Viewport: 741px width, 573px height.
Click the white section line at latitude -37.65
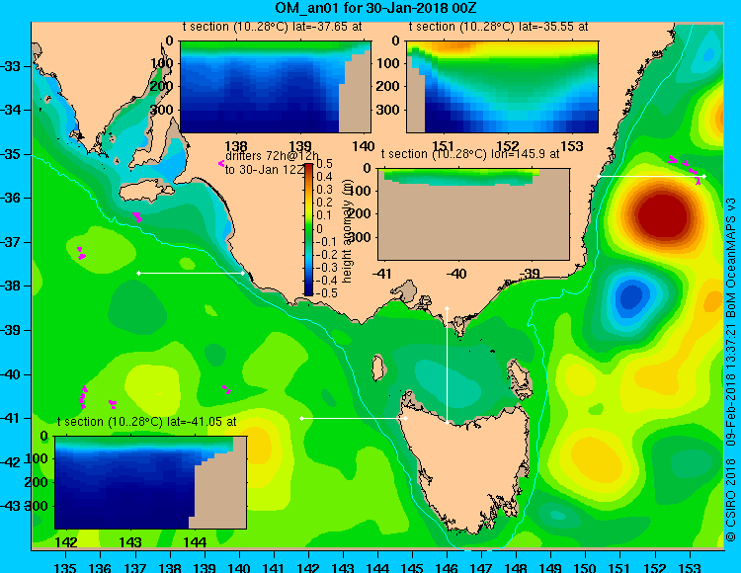(x=191, y=273)
